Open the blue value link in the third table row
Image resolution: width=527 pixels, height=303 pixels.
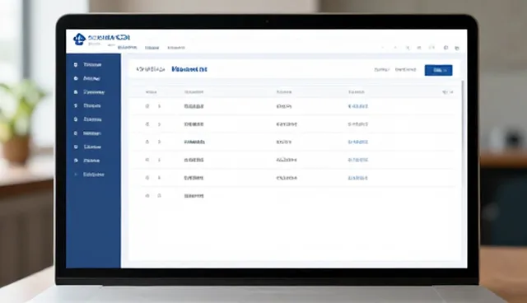(358, 142)
